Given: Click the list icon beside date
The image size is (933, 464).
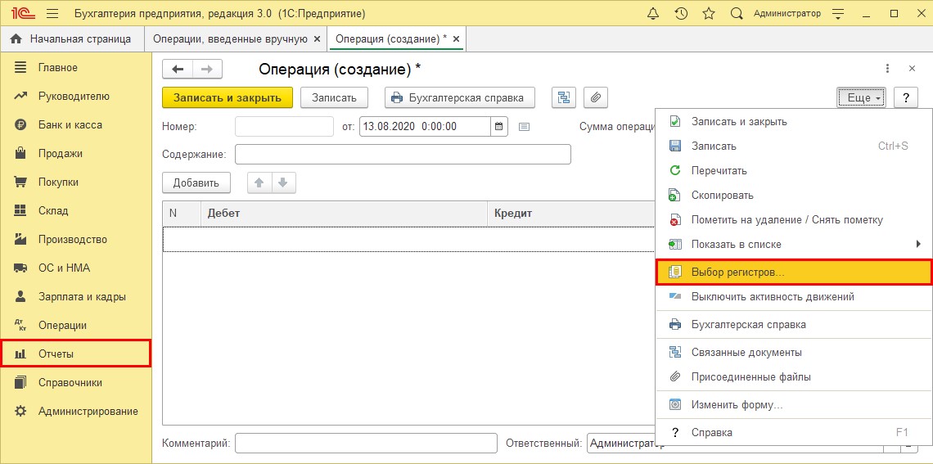Looking at the screenshot, I should (524, 127).
